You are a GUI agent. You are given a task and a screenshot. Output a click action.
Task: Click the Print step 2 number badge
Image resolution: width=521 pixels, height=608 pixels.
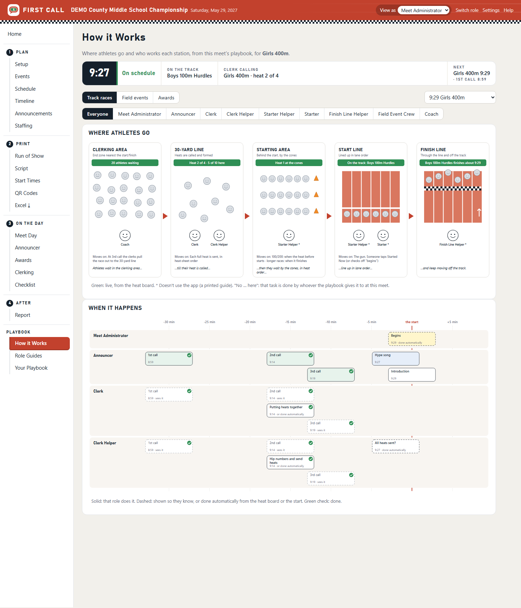10,144
